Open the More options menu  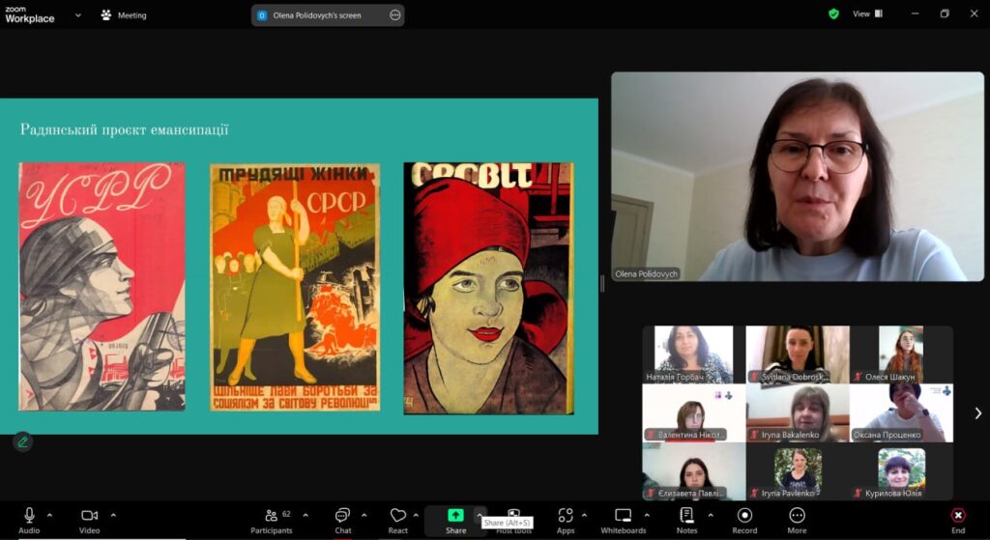(797, 521)
